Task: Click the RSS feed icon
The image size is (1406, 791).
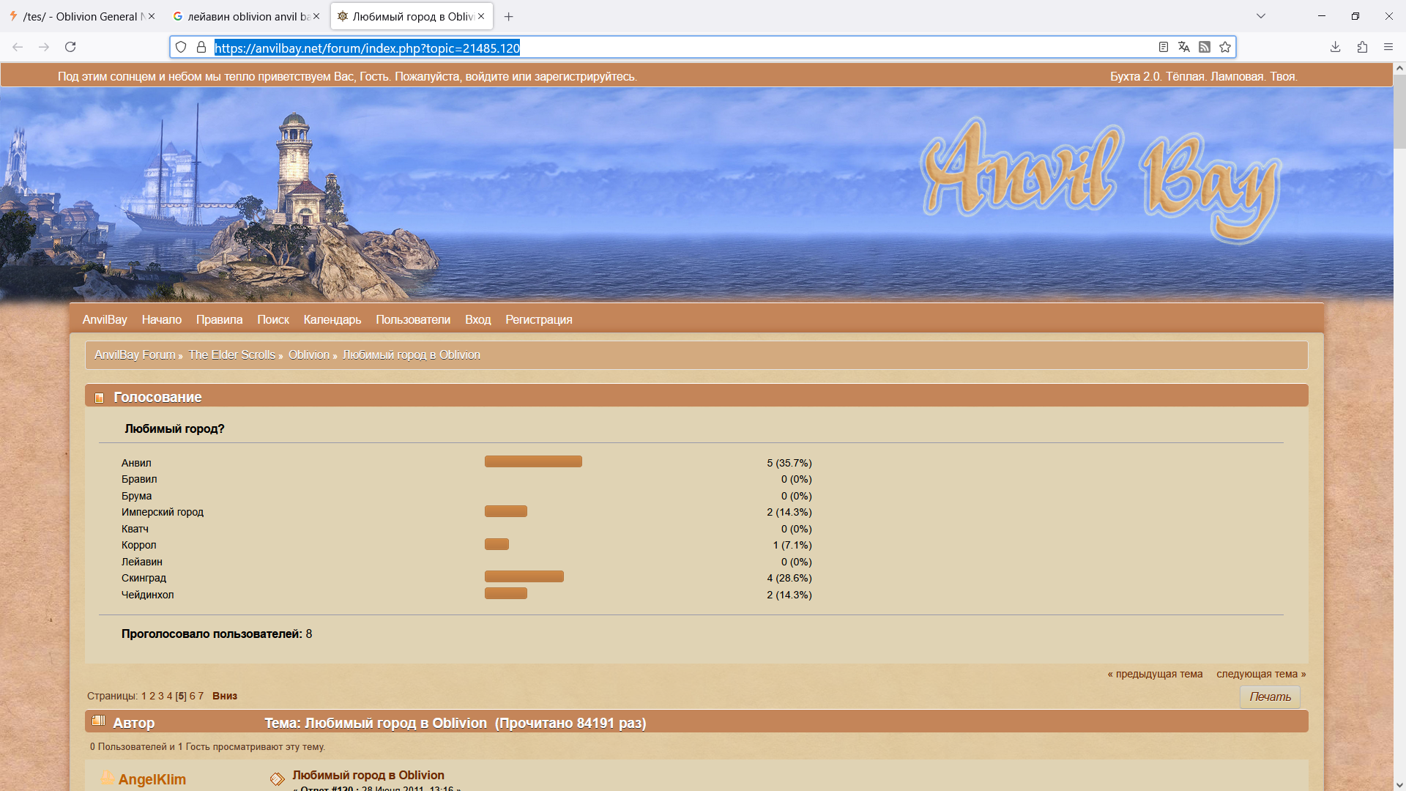Action: point(1204,47)
